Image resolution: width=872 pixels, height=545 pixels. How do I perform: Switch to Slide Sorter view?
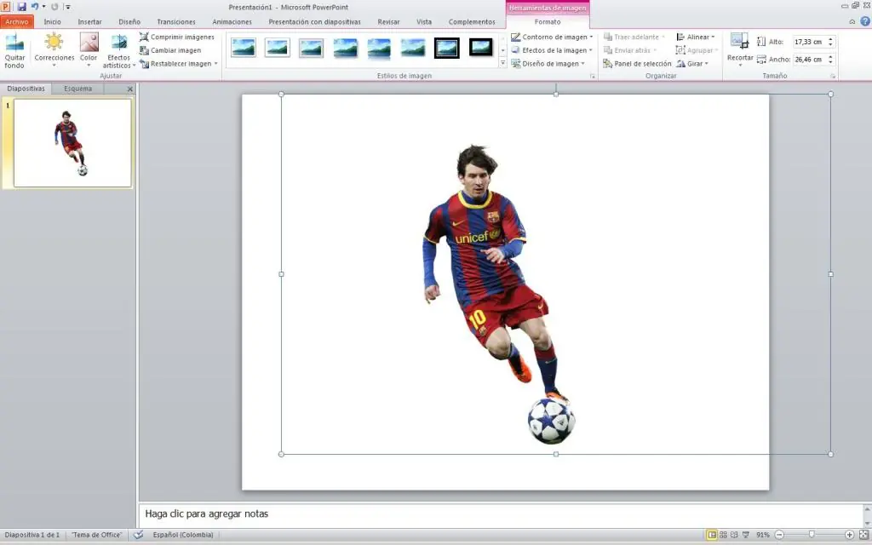(723, 535)
